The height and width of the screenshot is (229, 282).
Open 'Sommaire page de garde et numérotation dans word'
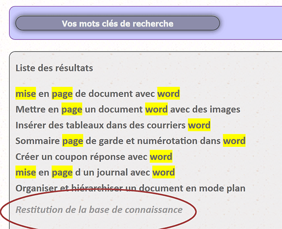pos(130,141)
